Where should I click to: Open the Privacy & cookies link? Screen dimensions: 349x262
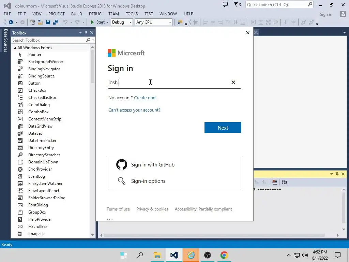tap(152, 209)
